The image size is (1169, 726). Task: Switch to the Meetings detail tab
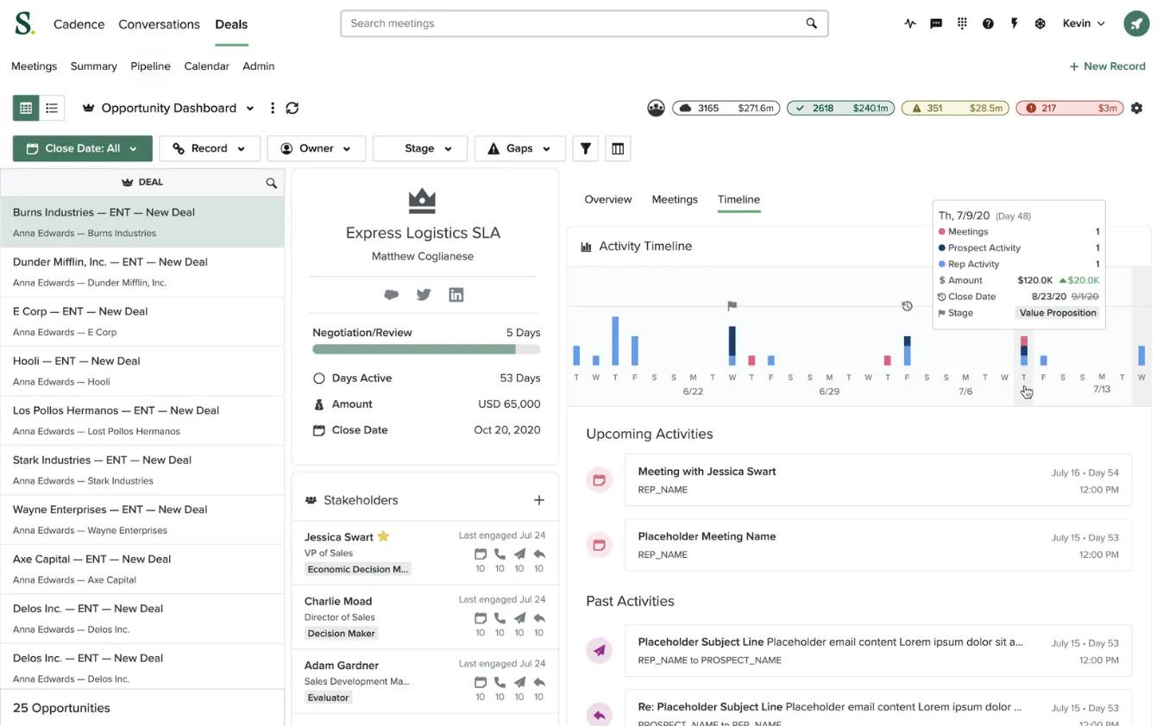675,199
